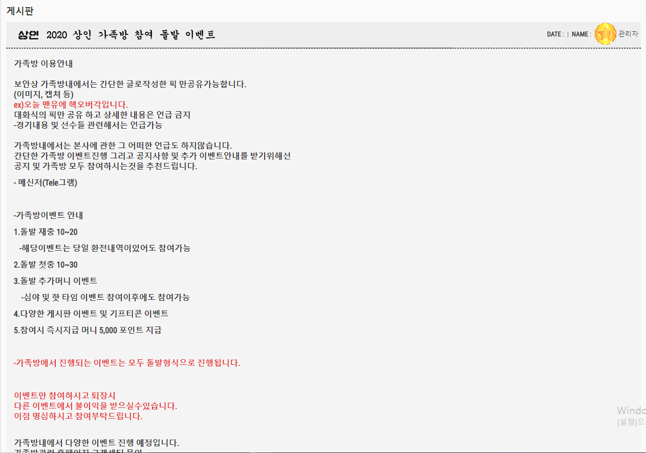Click the red ex)오늘 맨유에 핵오버각입니다 example line
This screenshot has height=453, width=646.
point(67,105)
